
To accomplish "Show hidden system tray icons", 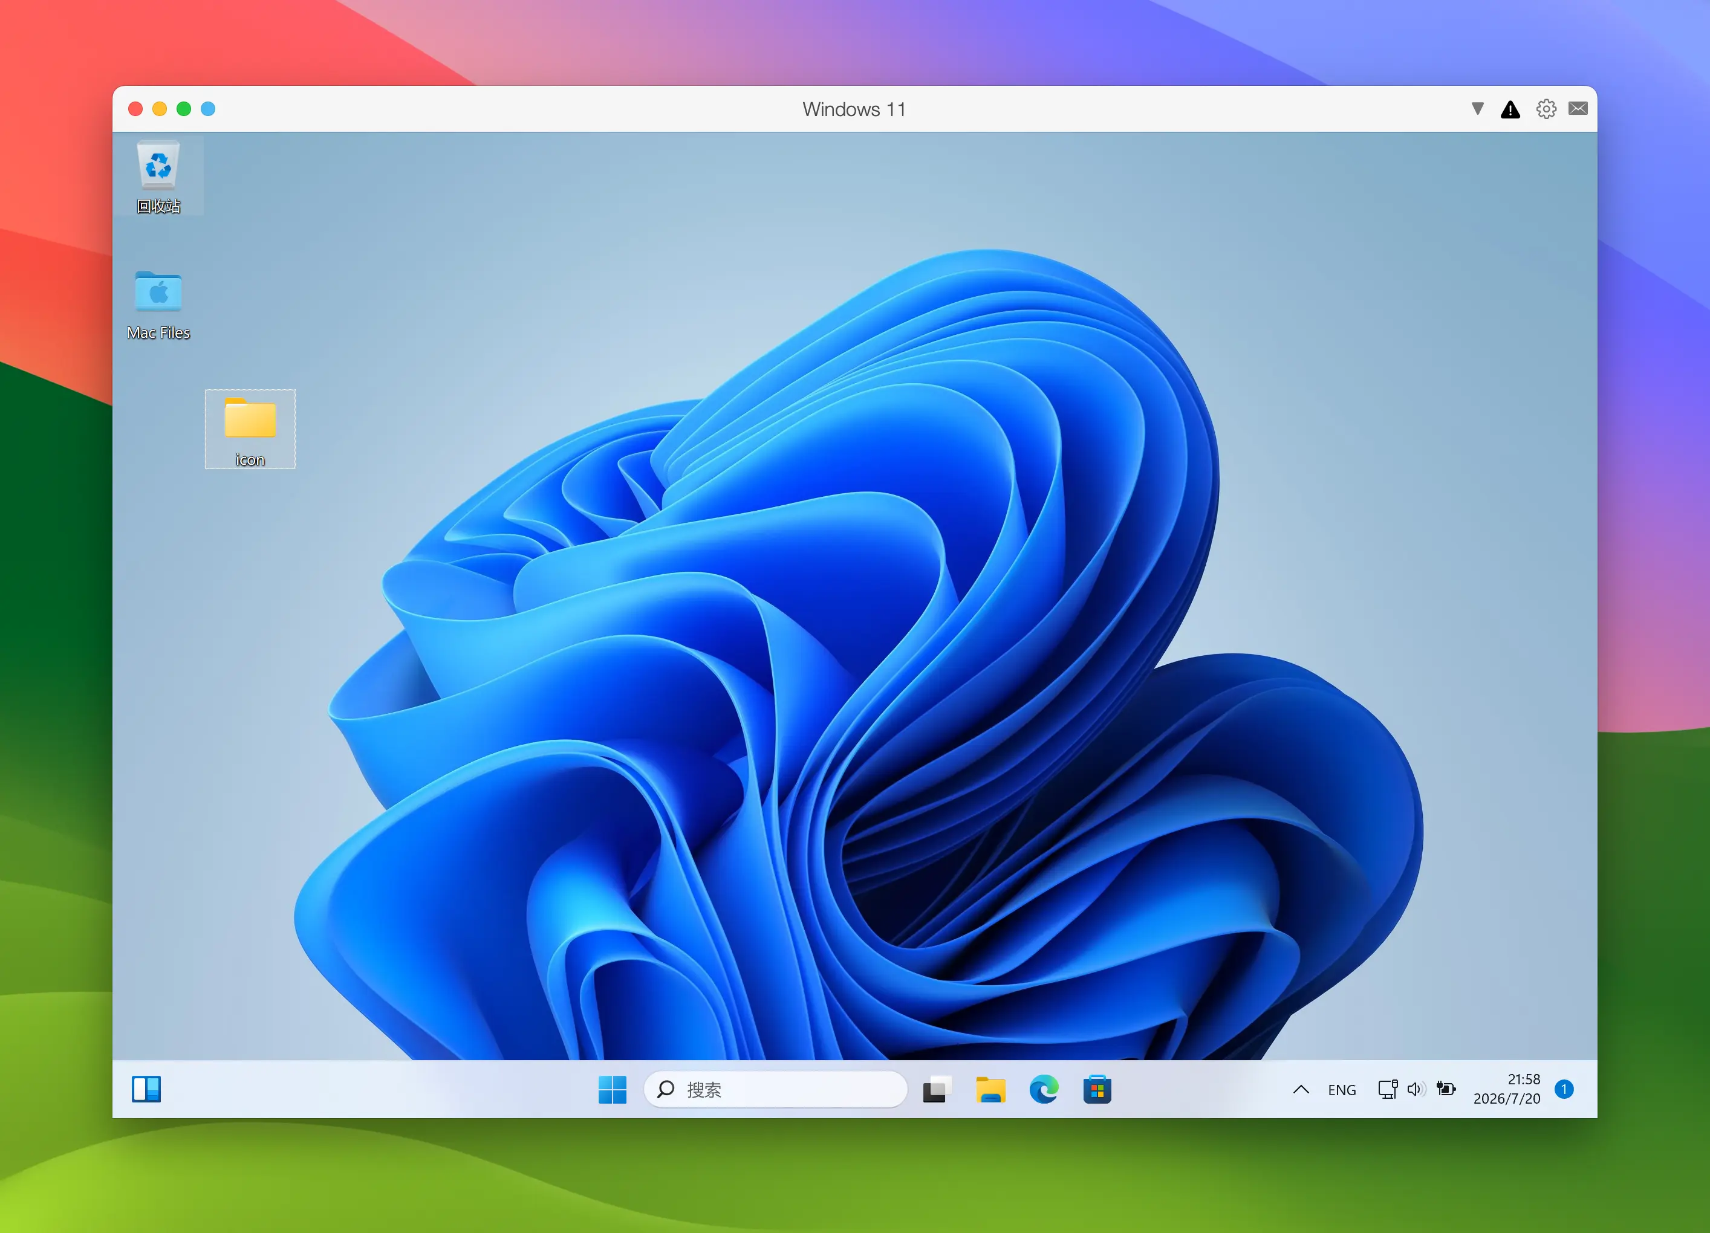I will [x=1301, y=1089].
